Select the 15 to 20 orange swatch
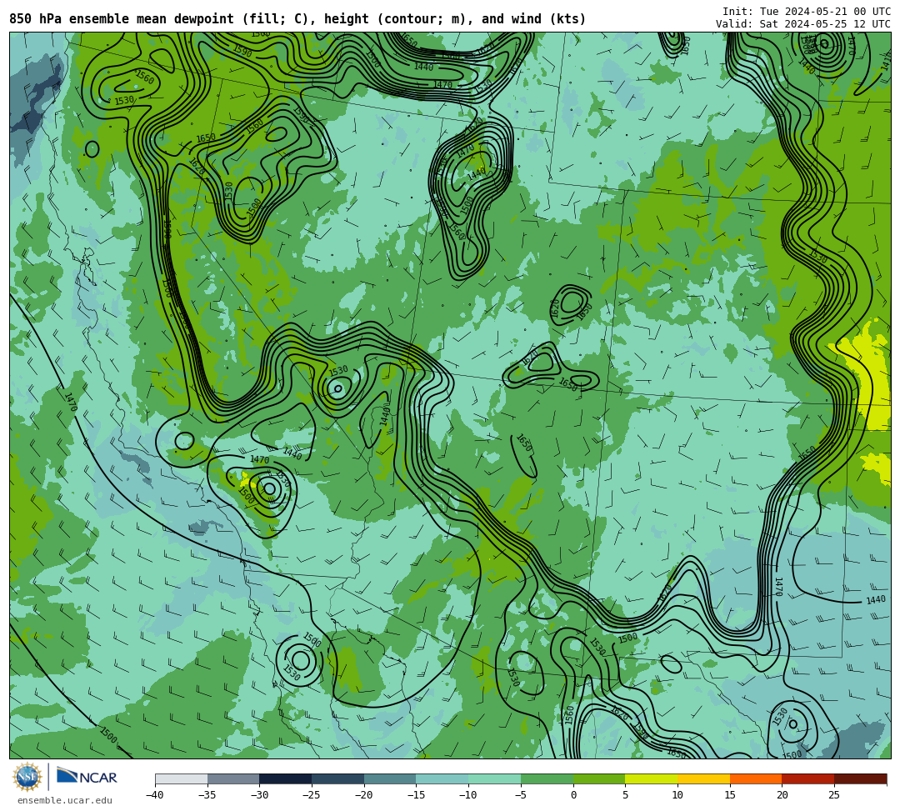The height and width of the screenshot is (811, 900). tap(756, 778)
